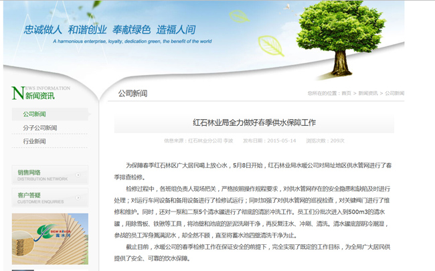Click the green N logo of 新闻资讯
The image size is (435, 271).
tap(18, 93)
